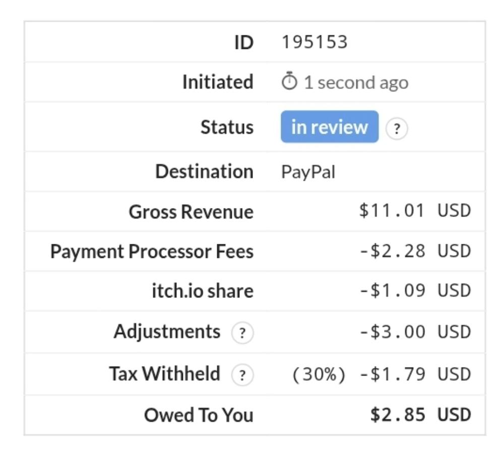Select the -$1.09 itch.io share amount
500x471 pixels.
click(392, 291)
